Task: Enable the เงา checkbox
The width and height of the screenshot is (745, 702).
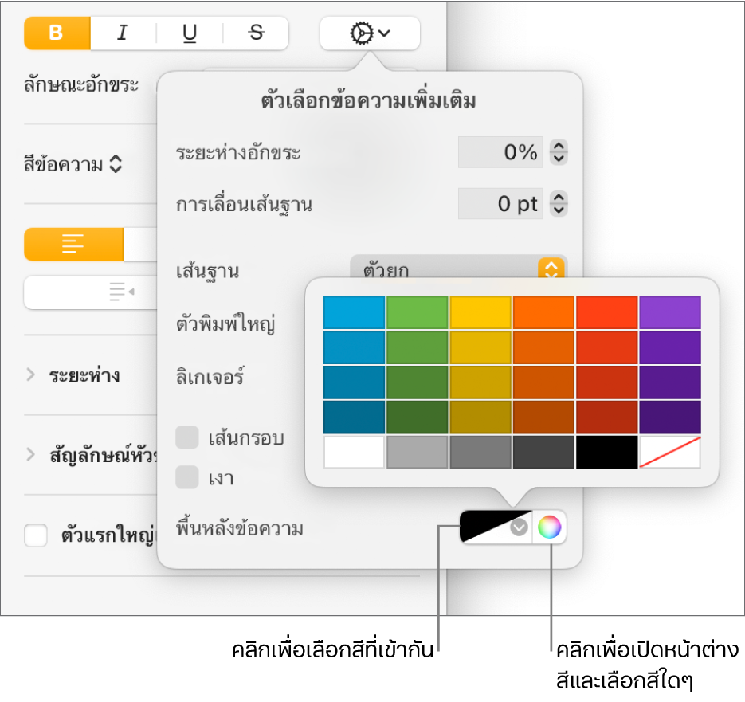Action: [187, 477]
